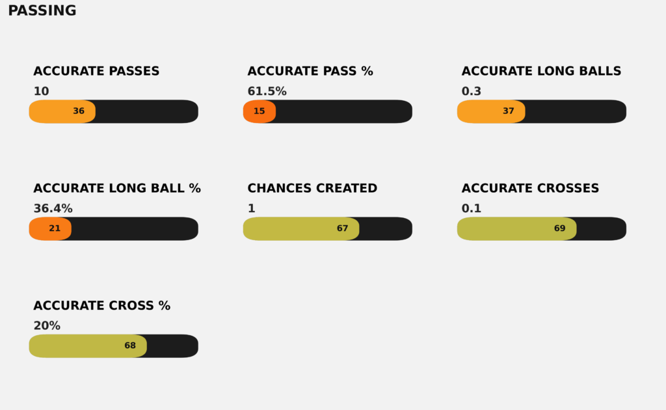Image resolution: width=666 pixels, height=410 pixels.
Task: Select the ACCURATE PASSES label
Action: coord(96,72)
